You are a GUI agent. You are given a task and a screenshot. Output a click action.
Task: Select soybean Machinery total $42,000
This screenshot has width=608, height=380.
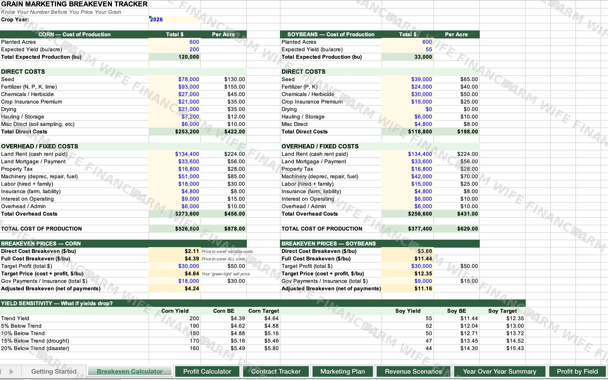coord(407,176)
